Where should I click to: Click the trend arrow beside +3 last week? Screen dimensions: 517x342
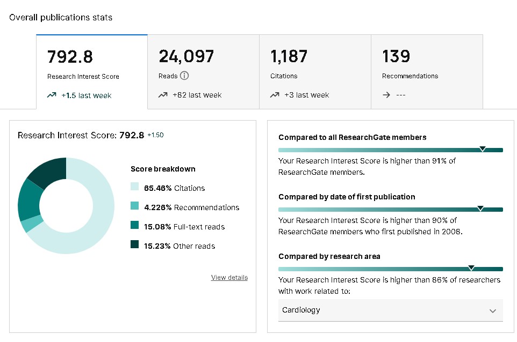click(x=275, y=95)
